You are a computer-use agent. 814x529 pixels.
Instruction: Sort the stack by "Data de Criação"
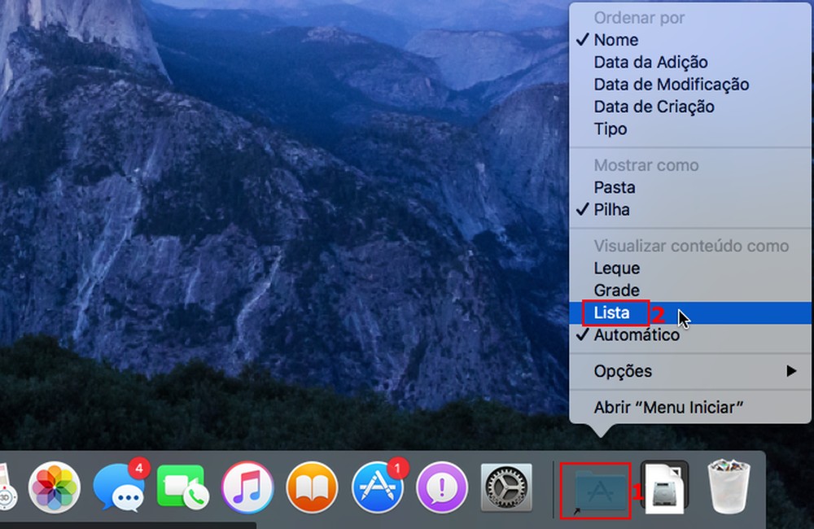654,107
